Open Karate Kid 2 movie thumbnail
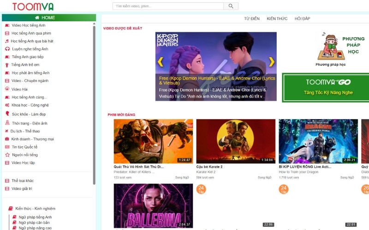The height and width of the screenshot is (230, 369). click(236, 141)
